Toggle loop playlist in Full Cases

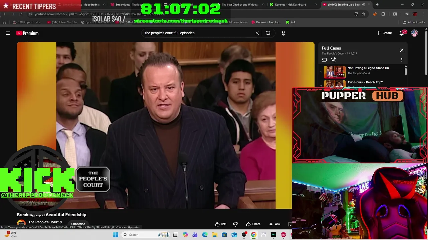coord(324,60)
